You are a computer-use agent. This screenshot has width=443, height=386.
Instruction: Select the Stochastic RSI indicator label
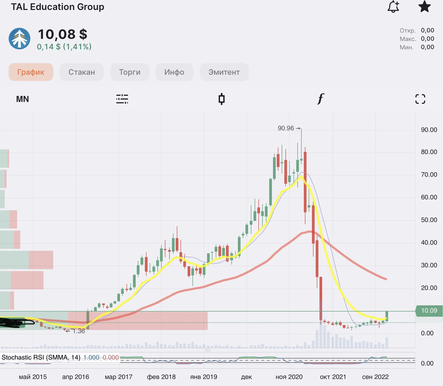tap(41, 357)
